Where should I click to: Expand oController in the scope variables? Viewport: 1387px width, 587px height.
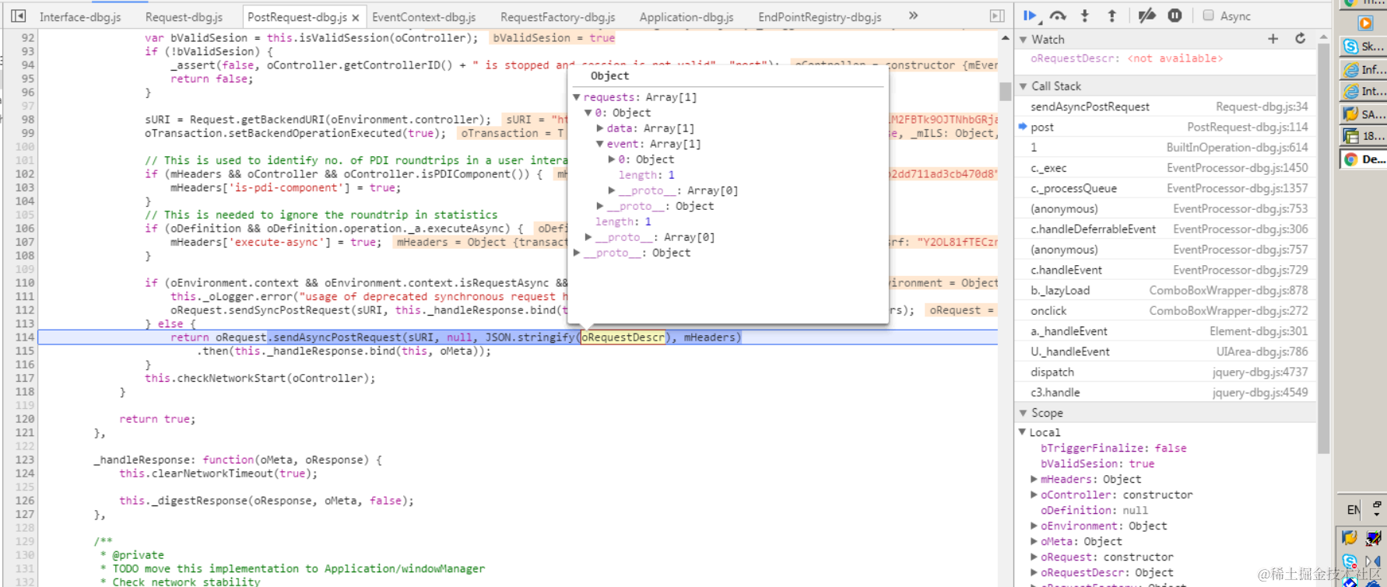pos(1034,494)
